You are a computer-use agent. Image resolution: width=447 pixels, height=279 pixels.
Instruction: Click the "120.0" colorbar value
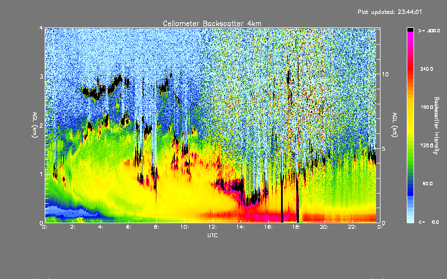tap(427, 146)
